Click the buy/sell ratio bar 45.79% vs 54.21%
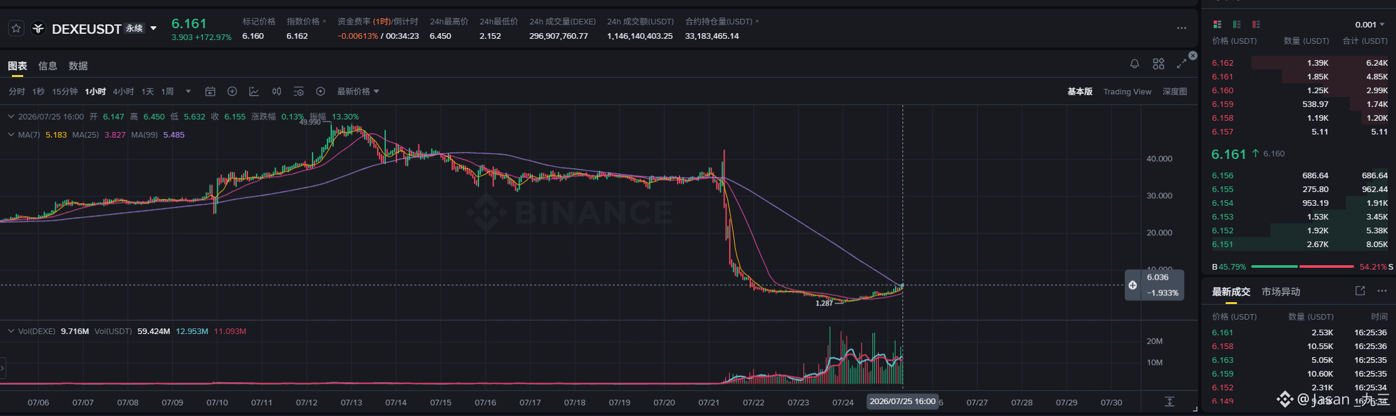This screenshot has height=416, width=1396. point(1303,266)
